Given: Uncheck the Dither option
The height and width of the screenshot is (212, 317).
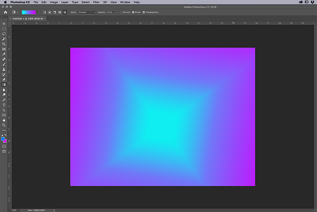Looking at the screenshot, I should [133, 12].
